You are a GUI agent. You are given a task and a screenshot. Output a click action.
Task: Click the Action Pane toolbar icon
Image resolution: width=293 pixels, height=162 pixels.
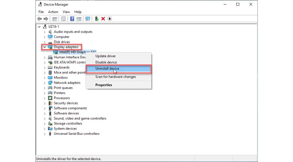[79, 19]
